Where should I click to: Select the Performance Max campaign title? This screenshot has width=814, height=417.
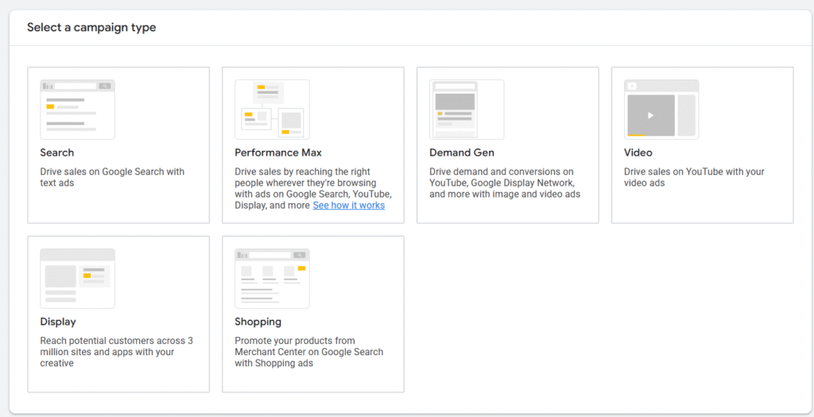278,153
